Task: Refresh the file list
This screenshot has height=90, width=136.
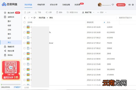Action: tap(35, 18)
